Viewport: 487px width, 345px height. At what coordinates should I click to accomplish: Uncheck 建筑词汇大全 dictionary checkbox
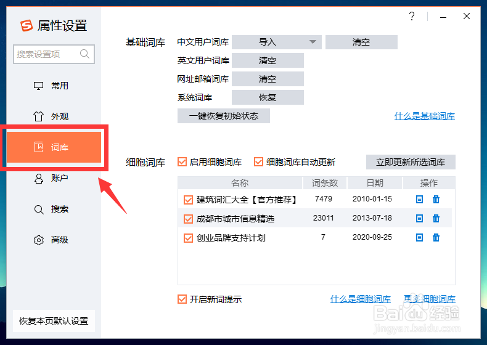[188, 200]
